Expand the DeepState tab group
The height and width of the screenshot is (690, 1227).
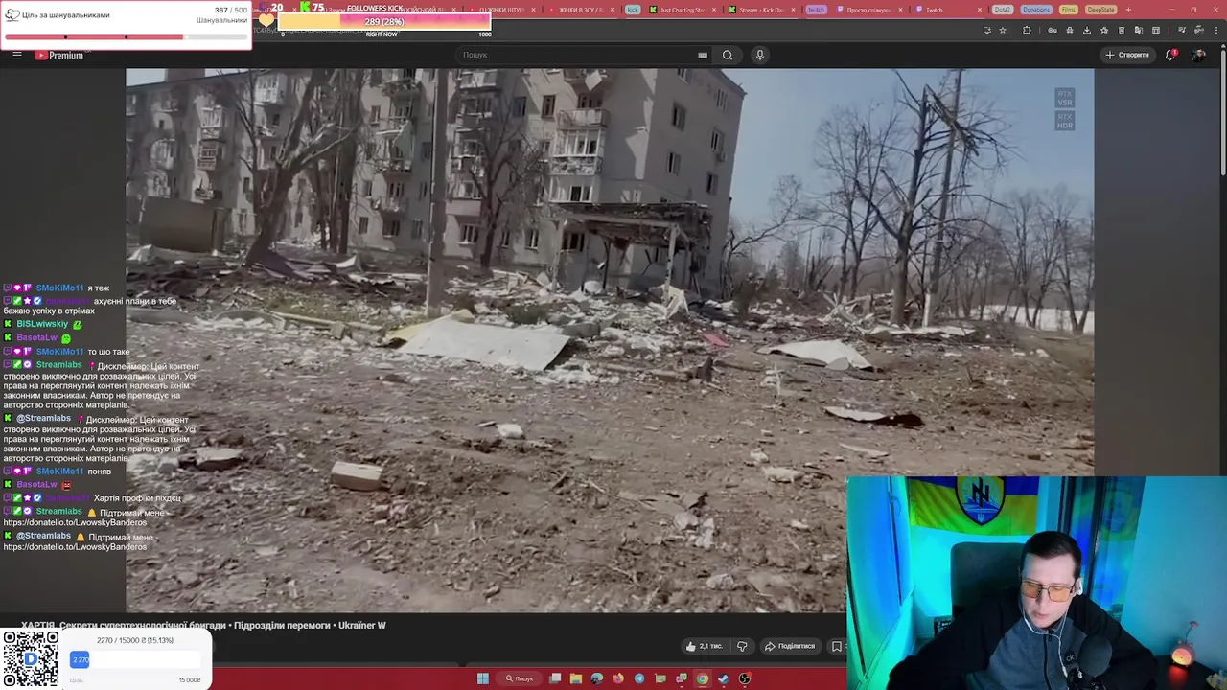click(1101, 10)
